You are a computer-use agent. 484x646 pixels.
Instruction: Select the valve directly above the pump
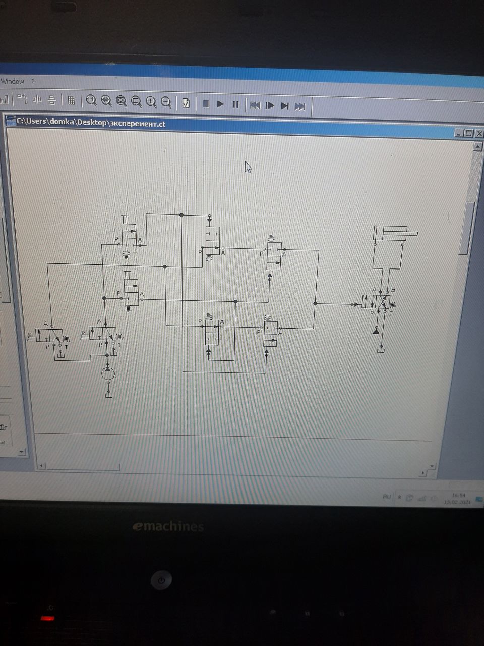tap(103, 333)
